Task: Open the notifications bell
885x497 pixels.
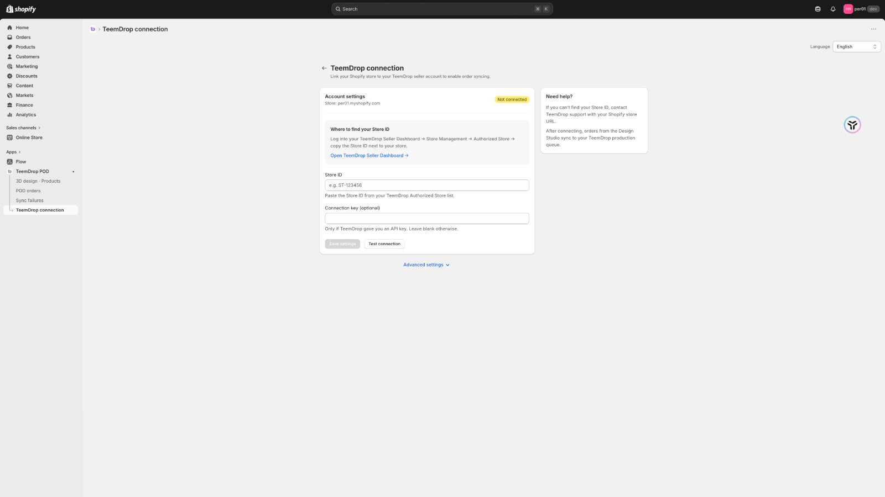Action: click(x=833, y=9)
